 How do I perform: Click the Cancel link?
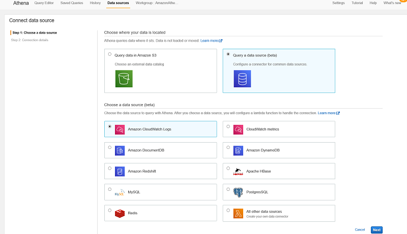[x=360, y=229]
